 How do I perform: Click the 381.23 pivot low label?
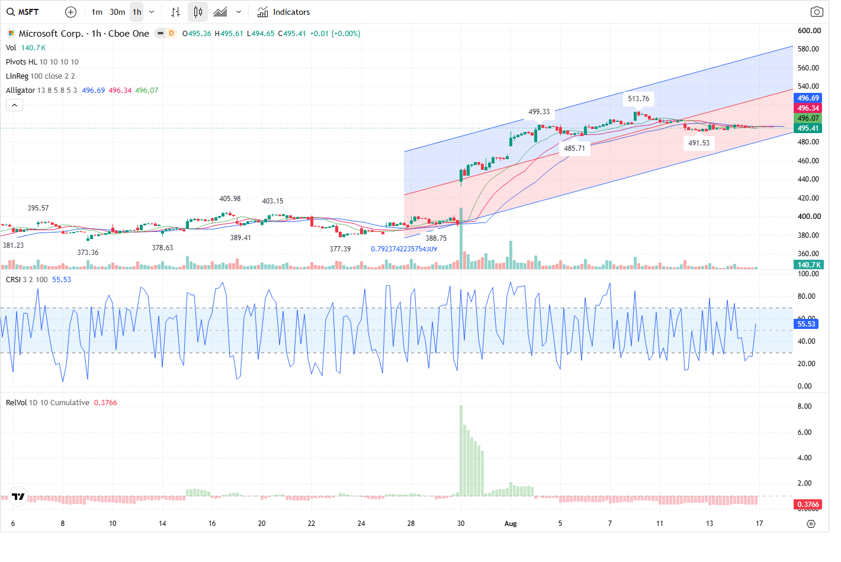tap(13, 246)
